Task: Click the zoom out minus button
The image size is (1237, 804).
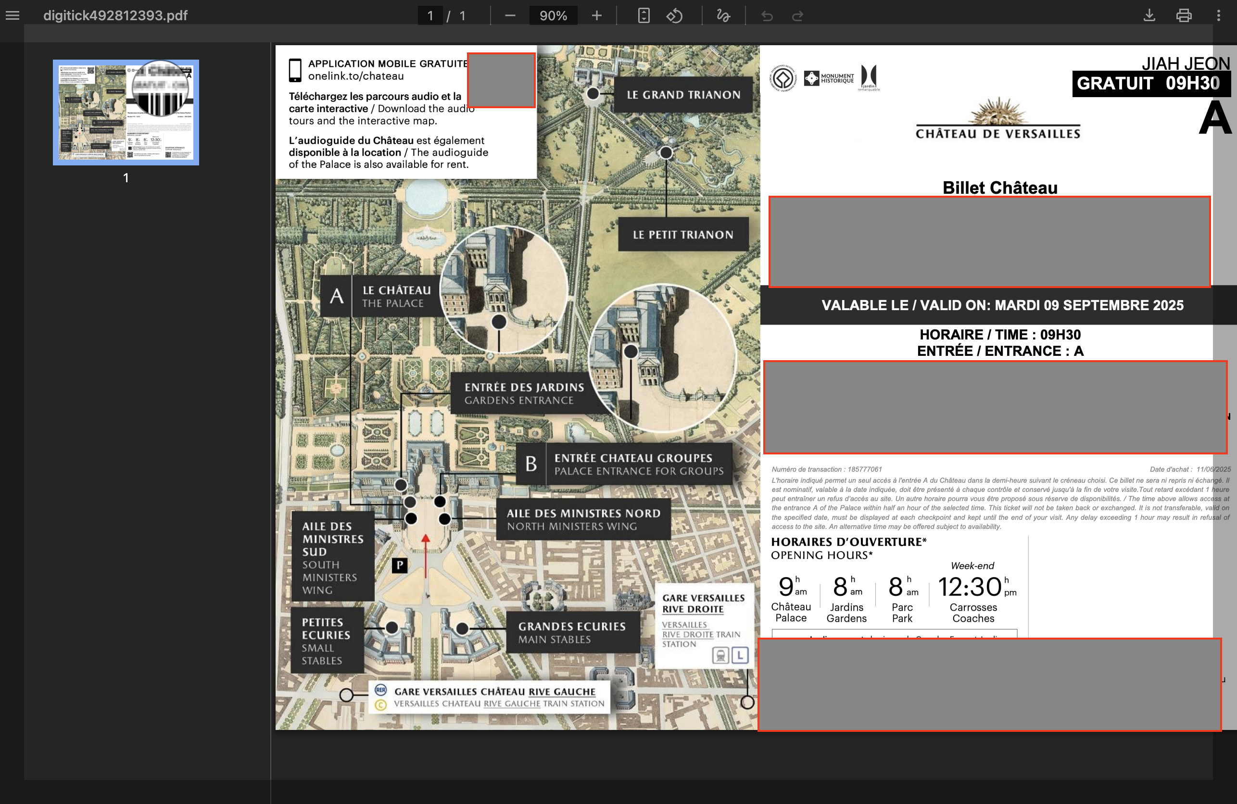Action: [x=510, y=15]
